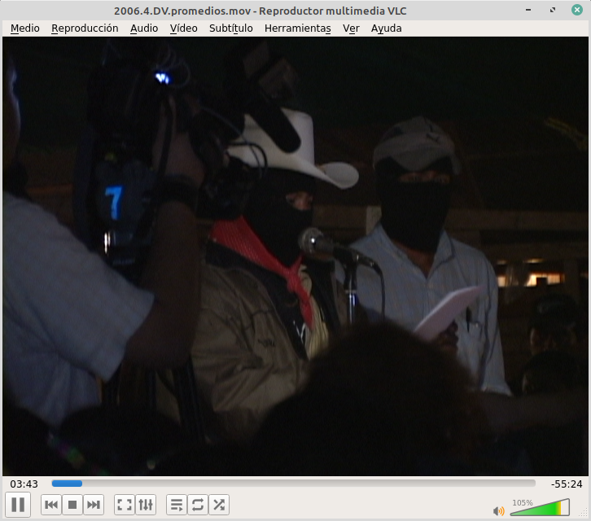591x521 pixels.
Task: Skip to previous media track
Action: (x=51, y=506)
